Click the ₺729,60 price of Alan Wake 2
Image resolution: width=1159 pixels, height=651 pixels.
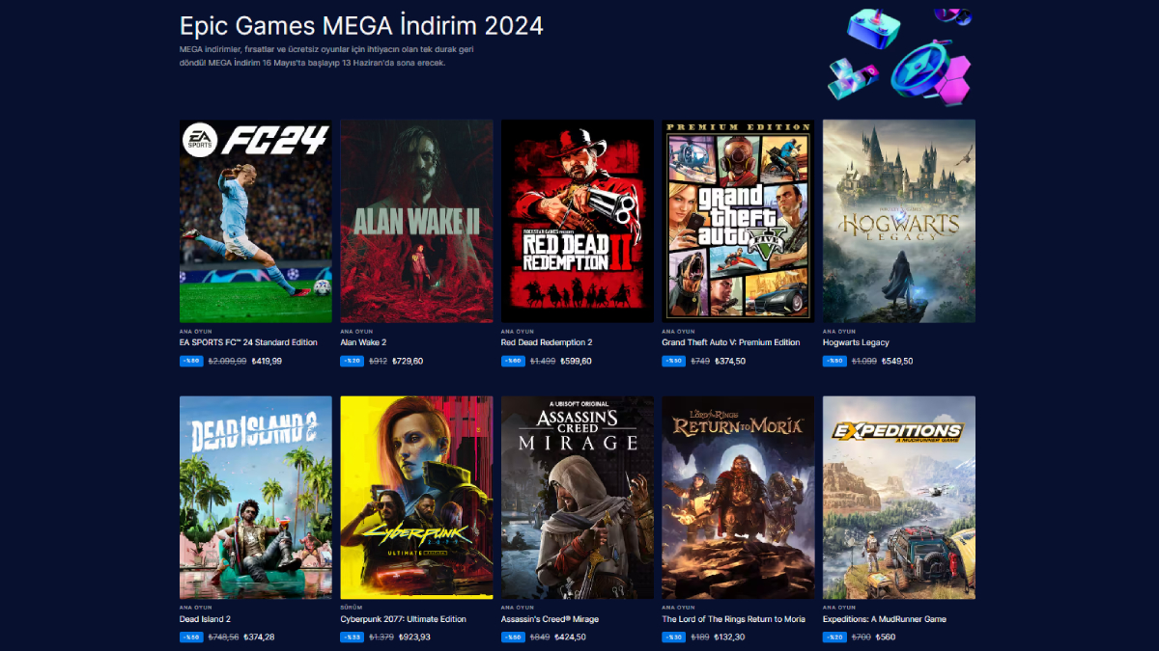(x=407, y=362)
